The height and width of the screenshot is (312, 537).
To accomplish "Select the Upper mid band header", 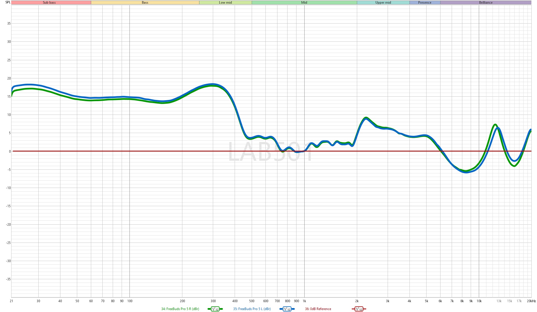I will click(383, 3).
